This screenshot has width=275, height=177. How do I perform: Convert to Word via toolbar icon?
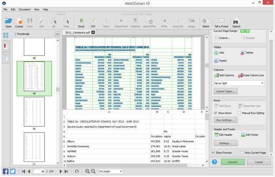(x=106, y=22)
